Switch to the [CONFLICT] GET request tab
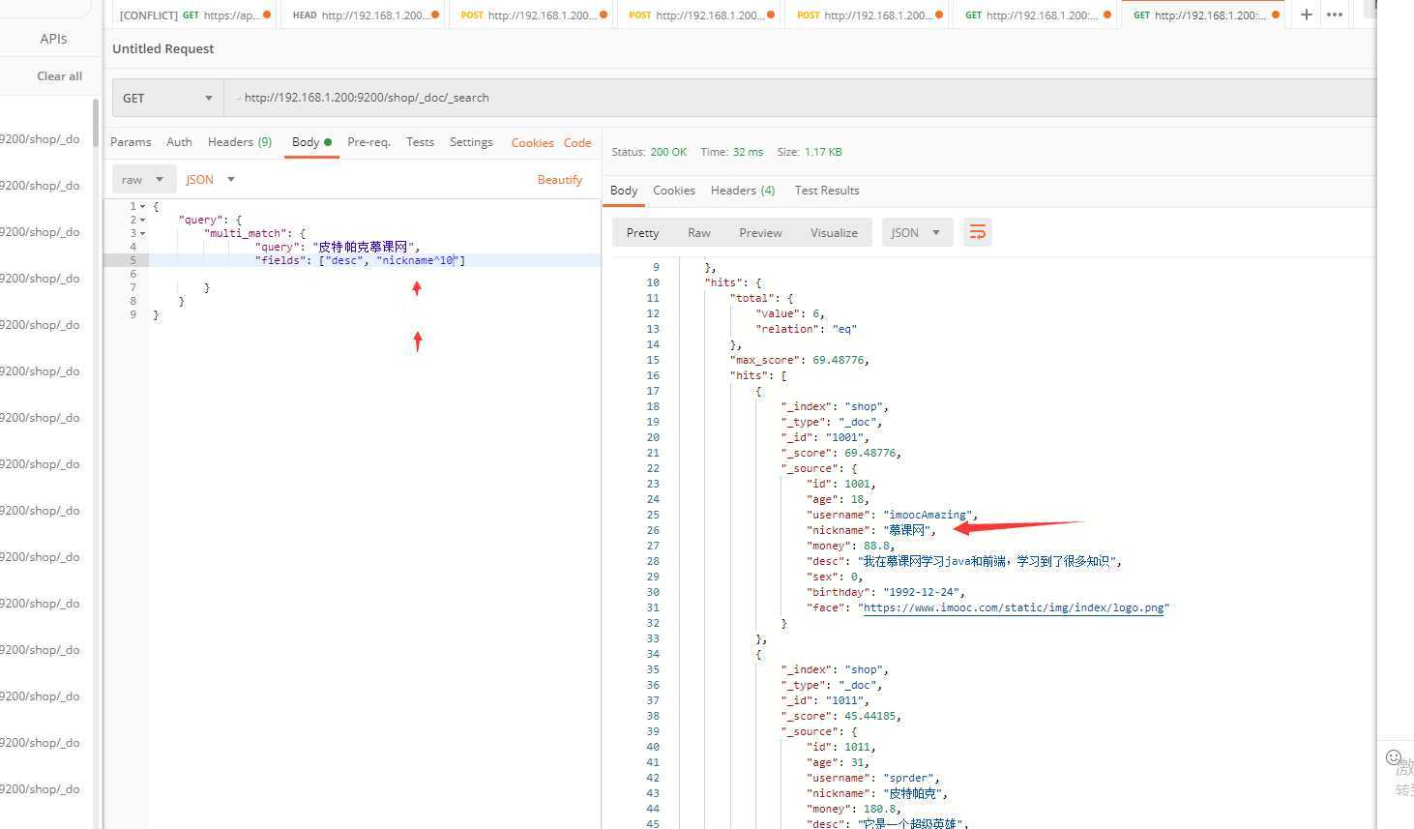 [195, 15]
